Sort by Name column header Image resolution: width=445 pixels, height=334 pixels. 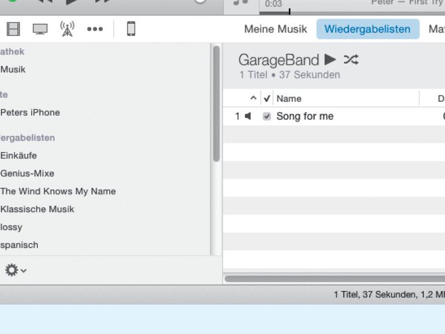tap(289, 98)
